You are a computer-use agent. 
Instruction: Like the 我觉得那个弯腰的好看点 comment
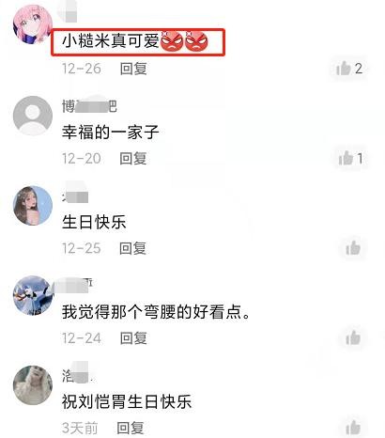pyautogui.click(x=353, y=337)
